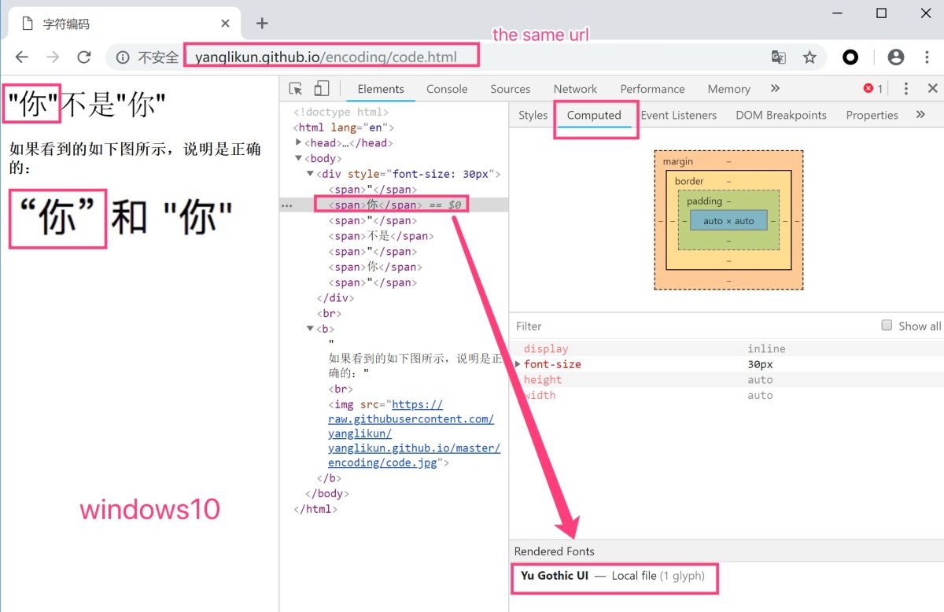This screenshot has height=612, width=944.
Task: Click the Rendered Fonts heading
Action: tap(555, 551)
